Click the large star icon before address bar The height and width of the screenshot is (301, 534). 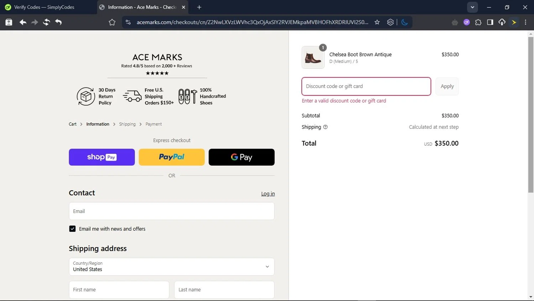coord(112,22)
